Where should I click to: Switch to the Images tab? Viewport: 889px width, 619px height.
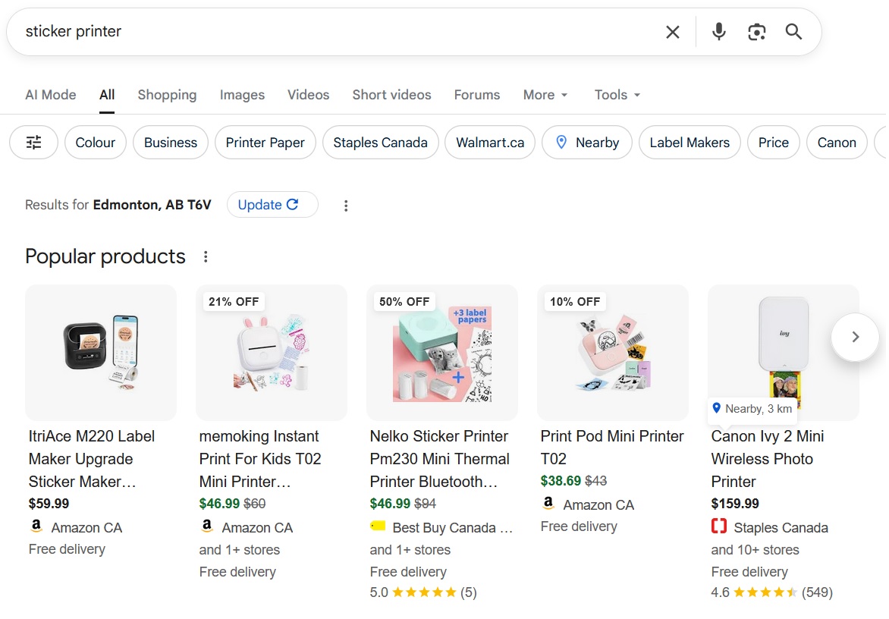click(x=242, y=95)
